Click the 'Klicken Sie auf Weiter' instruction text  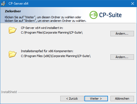tap(45, 19)
